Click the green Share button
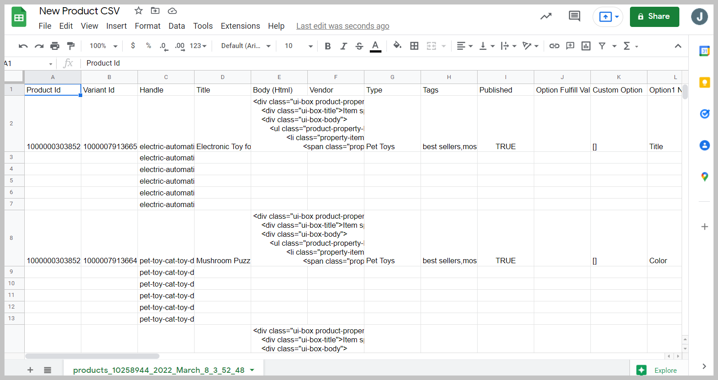718x380 pixels. click(x=654, y=17)
